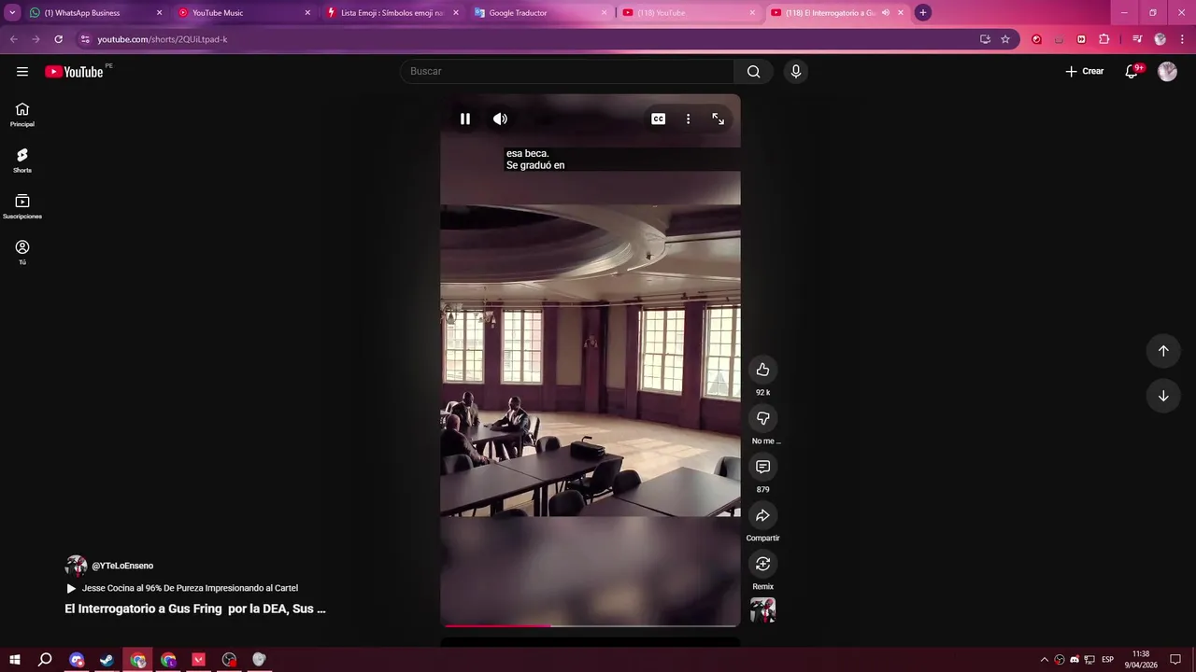Image resolution: width=1196 pixels, height=672 pixels.
Task: Open the comments panel showing 879
Action: point(763,467)
